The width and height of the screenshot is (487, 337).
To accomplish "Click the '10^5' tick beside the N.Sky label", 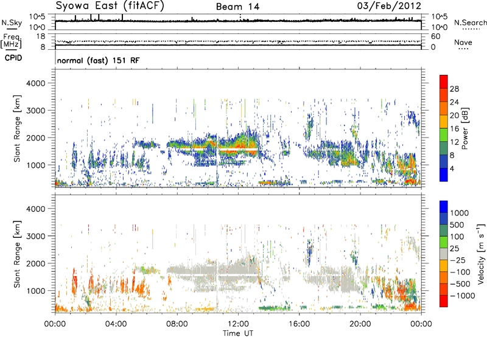I will pyautogui.click(x=37, y=16).
